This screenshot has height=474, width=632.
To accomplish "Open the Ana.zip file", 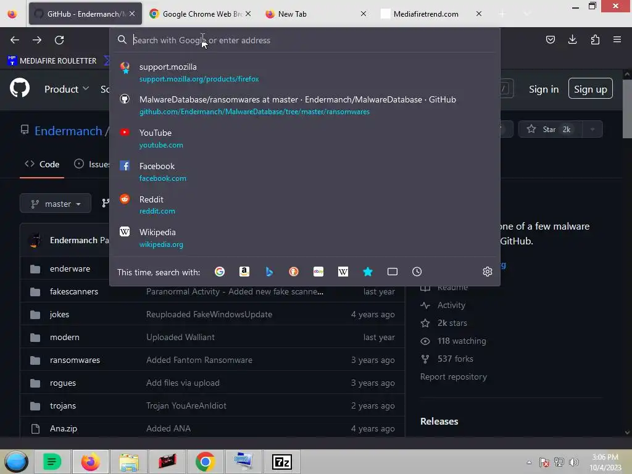I will 64,428.
